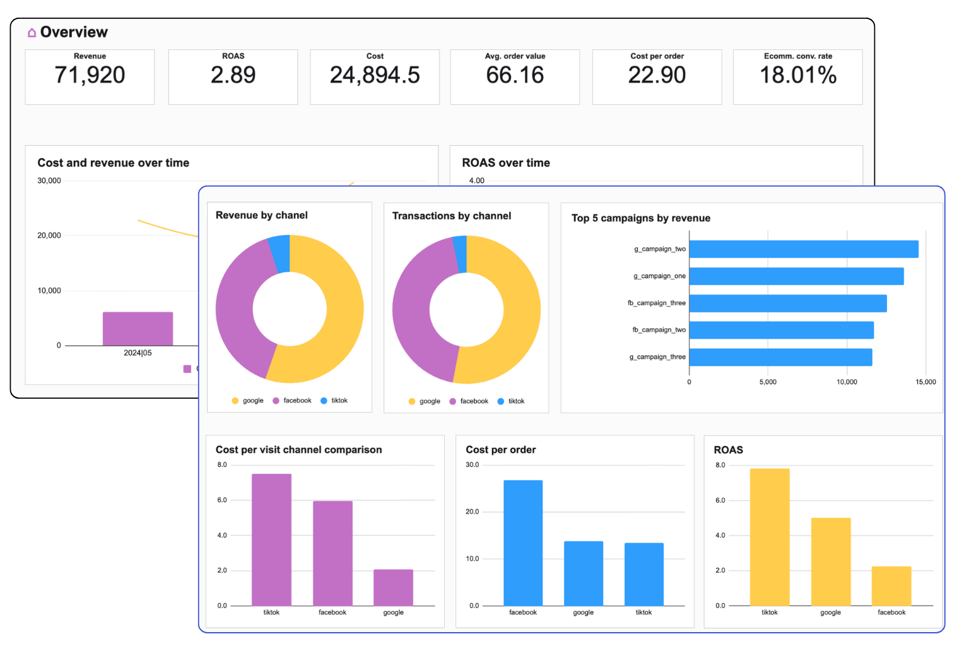Click the google bar in ROAS chart

(830, 561)
